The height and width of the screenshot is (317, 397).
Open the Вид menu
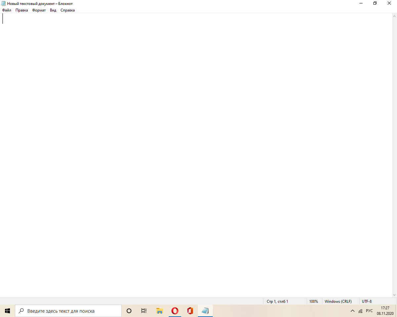point(53,10)
